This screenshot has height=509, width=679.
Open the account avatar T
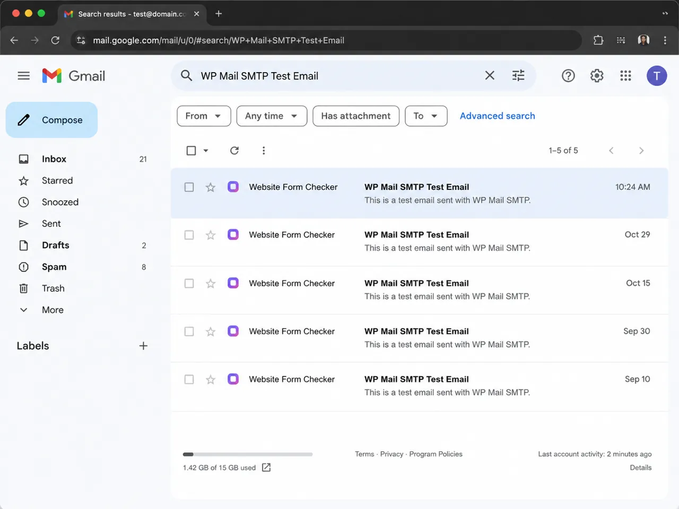point(657,76)
